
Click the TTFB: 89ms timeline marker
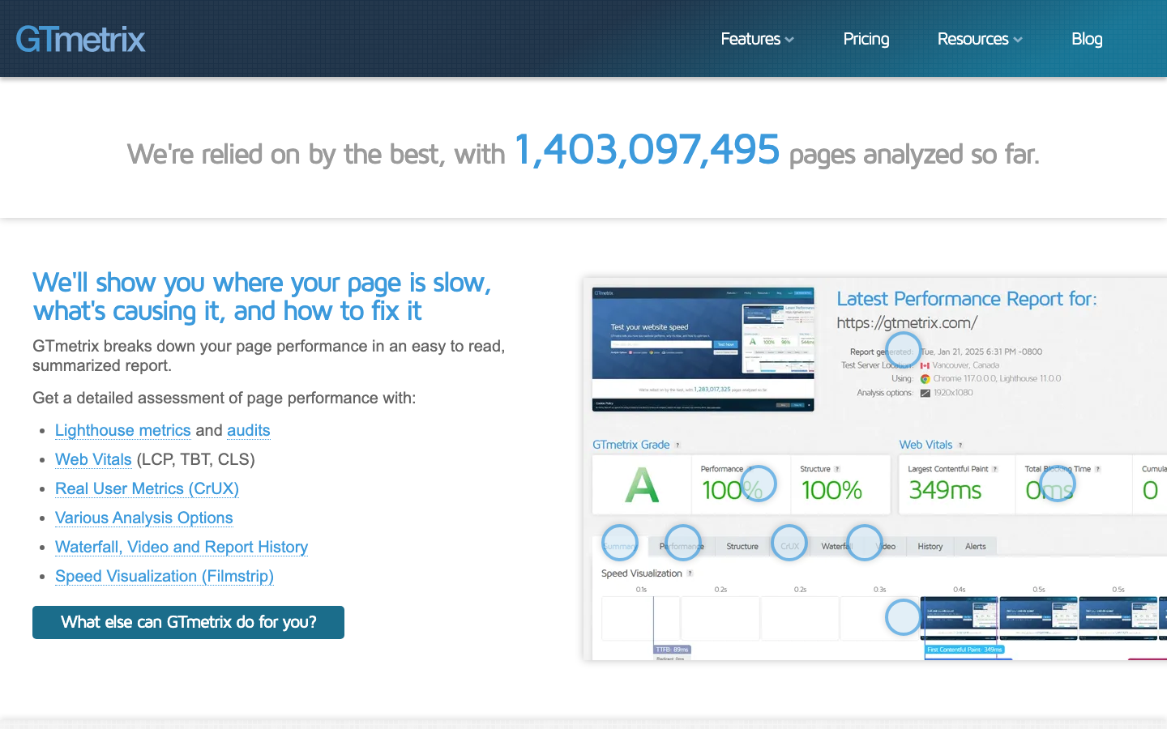click(673, 650)
